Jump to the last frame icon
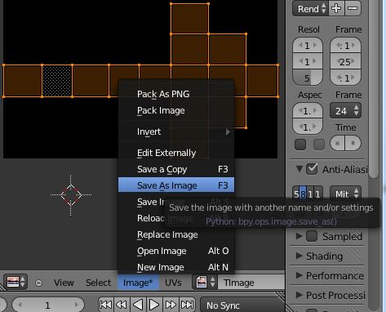Screen dimensions: 386x312 (188, 305)
